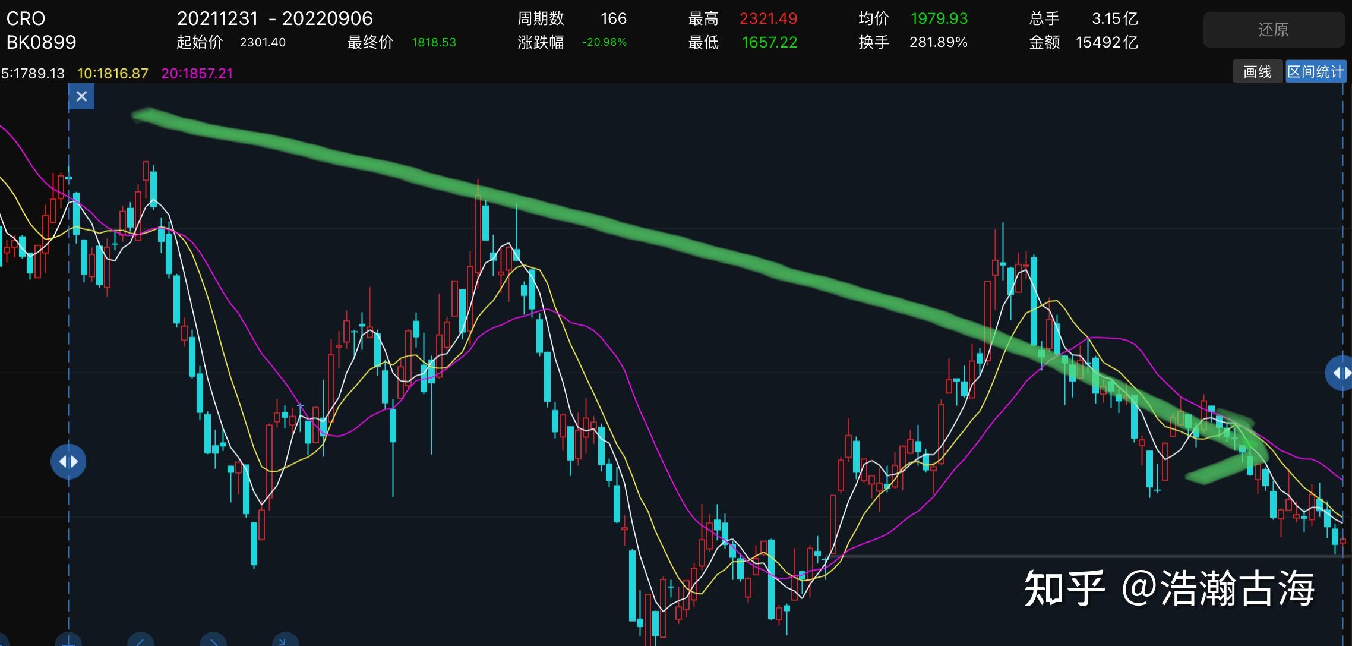Viewport: 1352px width, 646px height.
Task: Click the 20211231 - 20220906 date range
Action: [x=274, y=18]
